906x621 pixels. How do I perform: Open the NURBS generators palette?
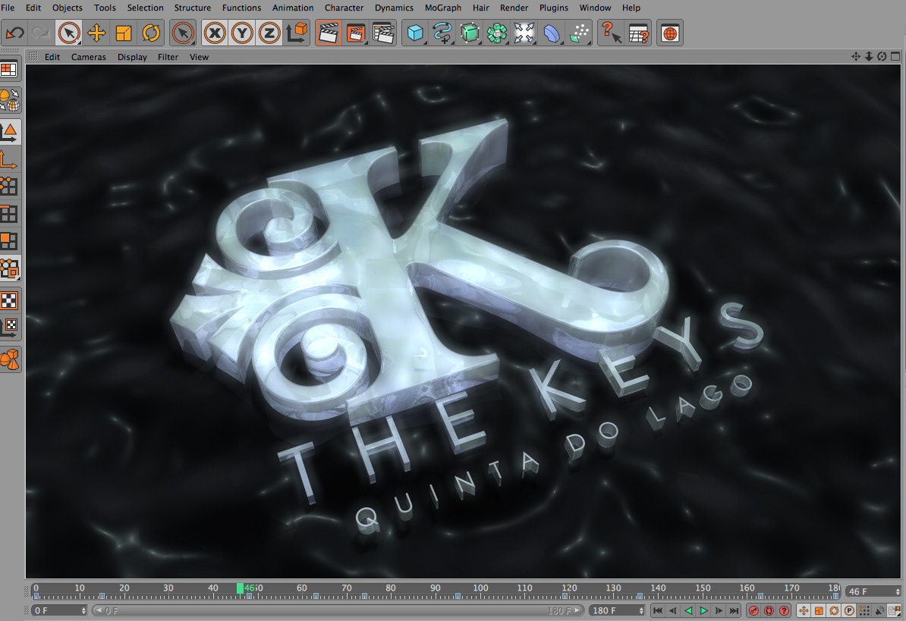pyautogui.click(x=470, y=33)
